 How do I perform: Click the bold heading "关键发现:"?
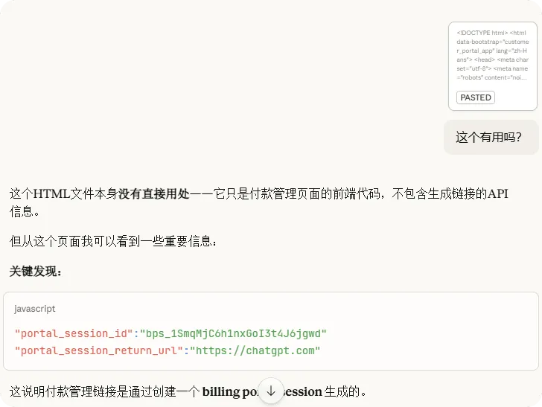[35, 272]
